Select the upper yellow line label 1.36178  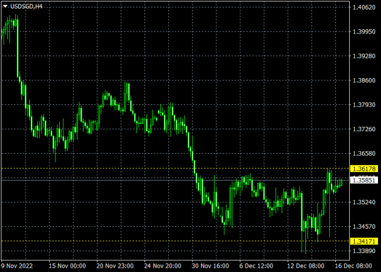point(364,169)
